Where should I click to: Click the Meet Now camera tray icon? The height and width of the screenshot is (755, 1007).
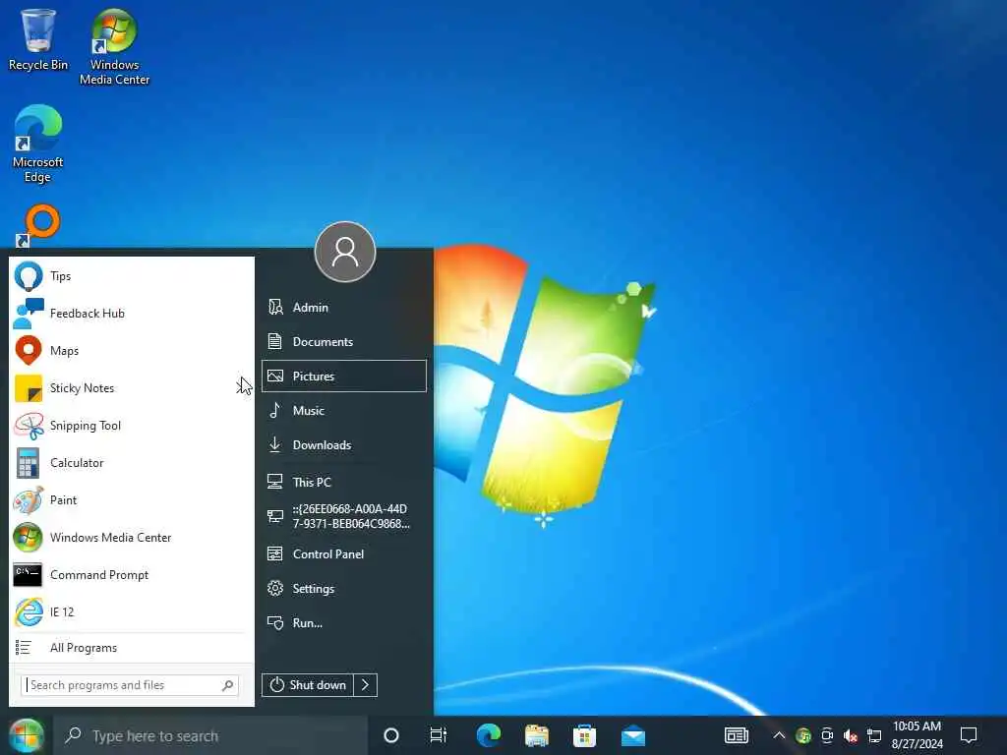(827, 735)
